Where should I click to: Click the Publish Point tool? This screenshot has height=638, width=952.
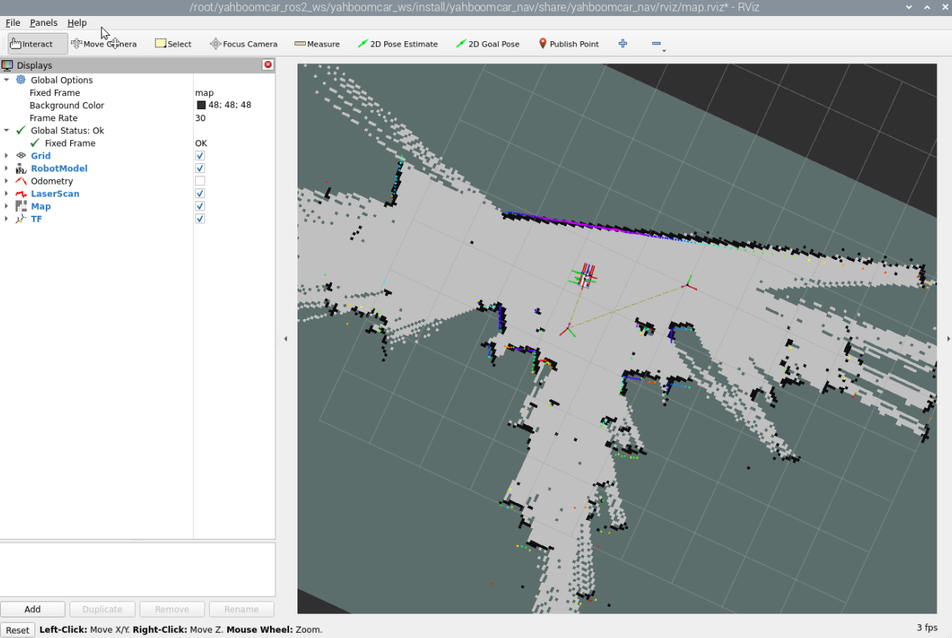click(x=568, y=44)
